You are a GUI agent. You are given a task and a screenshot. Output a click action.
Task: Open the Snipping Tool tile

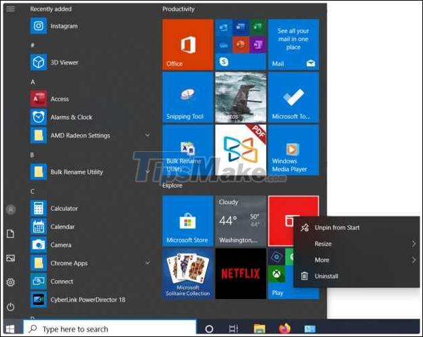(188, 97)
